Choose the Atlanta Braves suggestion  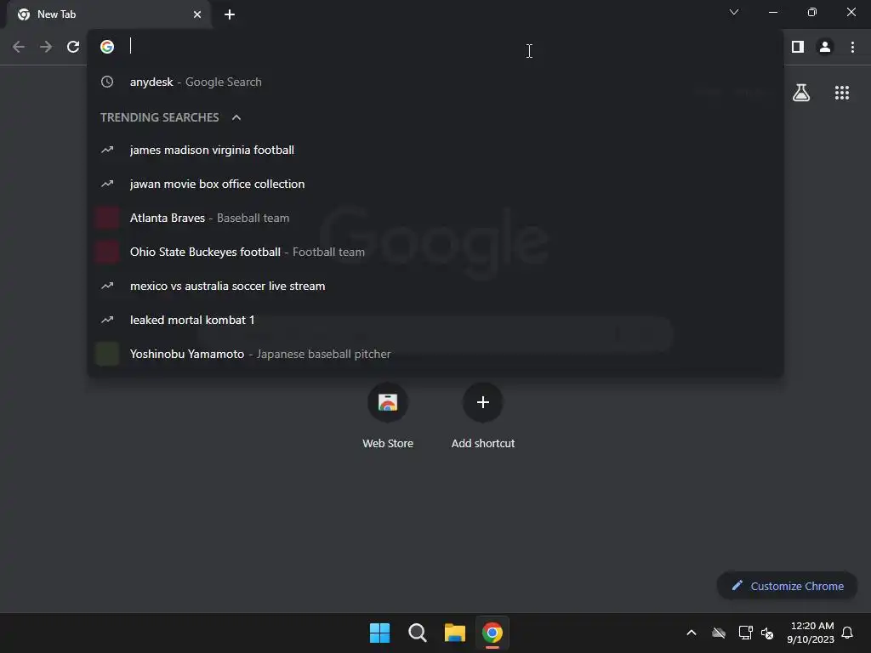(435, 218)
